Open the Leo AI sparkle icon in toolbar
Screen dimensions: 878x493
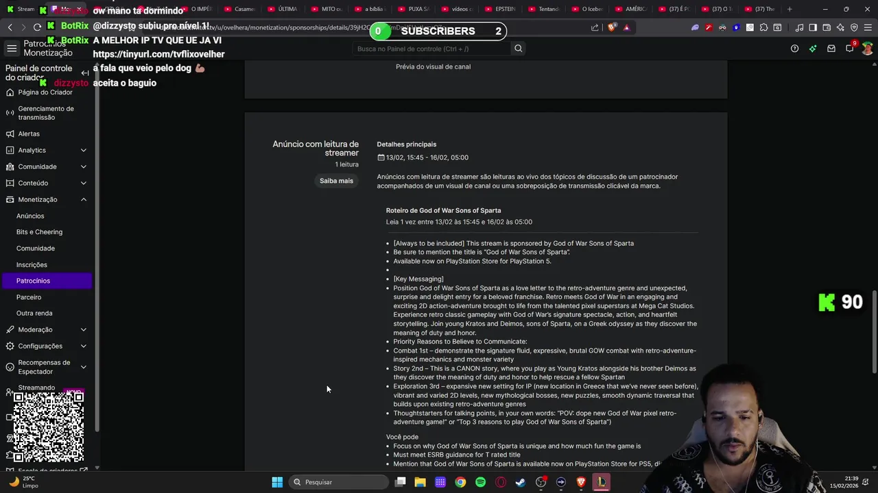pyautogui.click(x=840, y=27)
